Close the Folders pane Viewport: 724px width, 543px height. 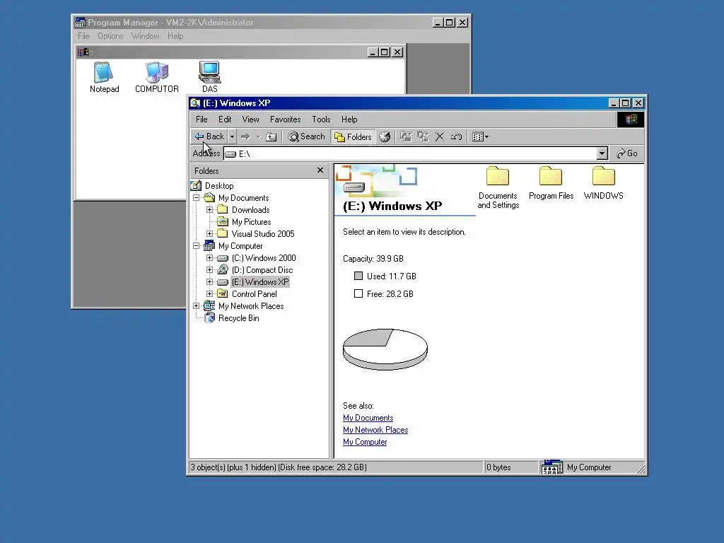click(320, 170)
